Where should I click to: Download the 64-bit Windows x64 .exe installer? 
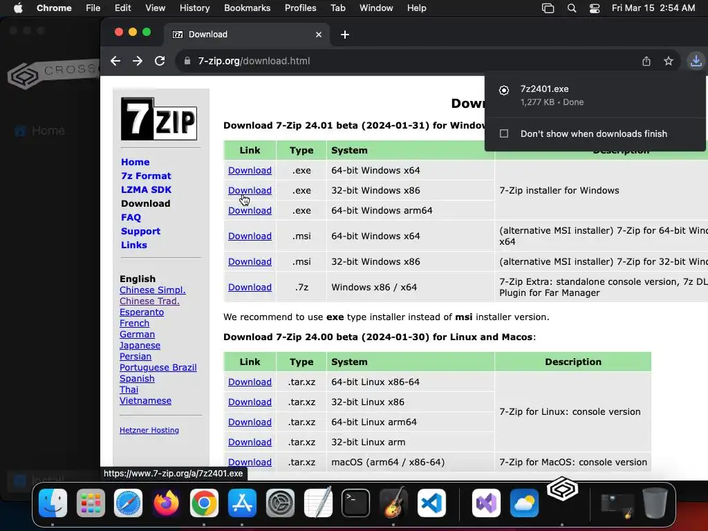point(250,170)
